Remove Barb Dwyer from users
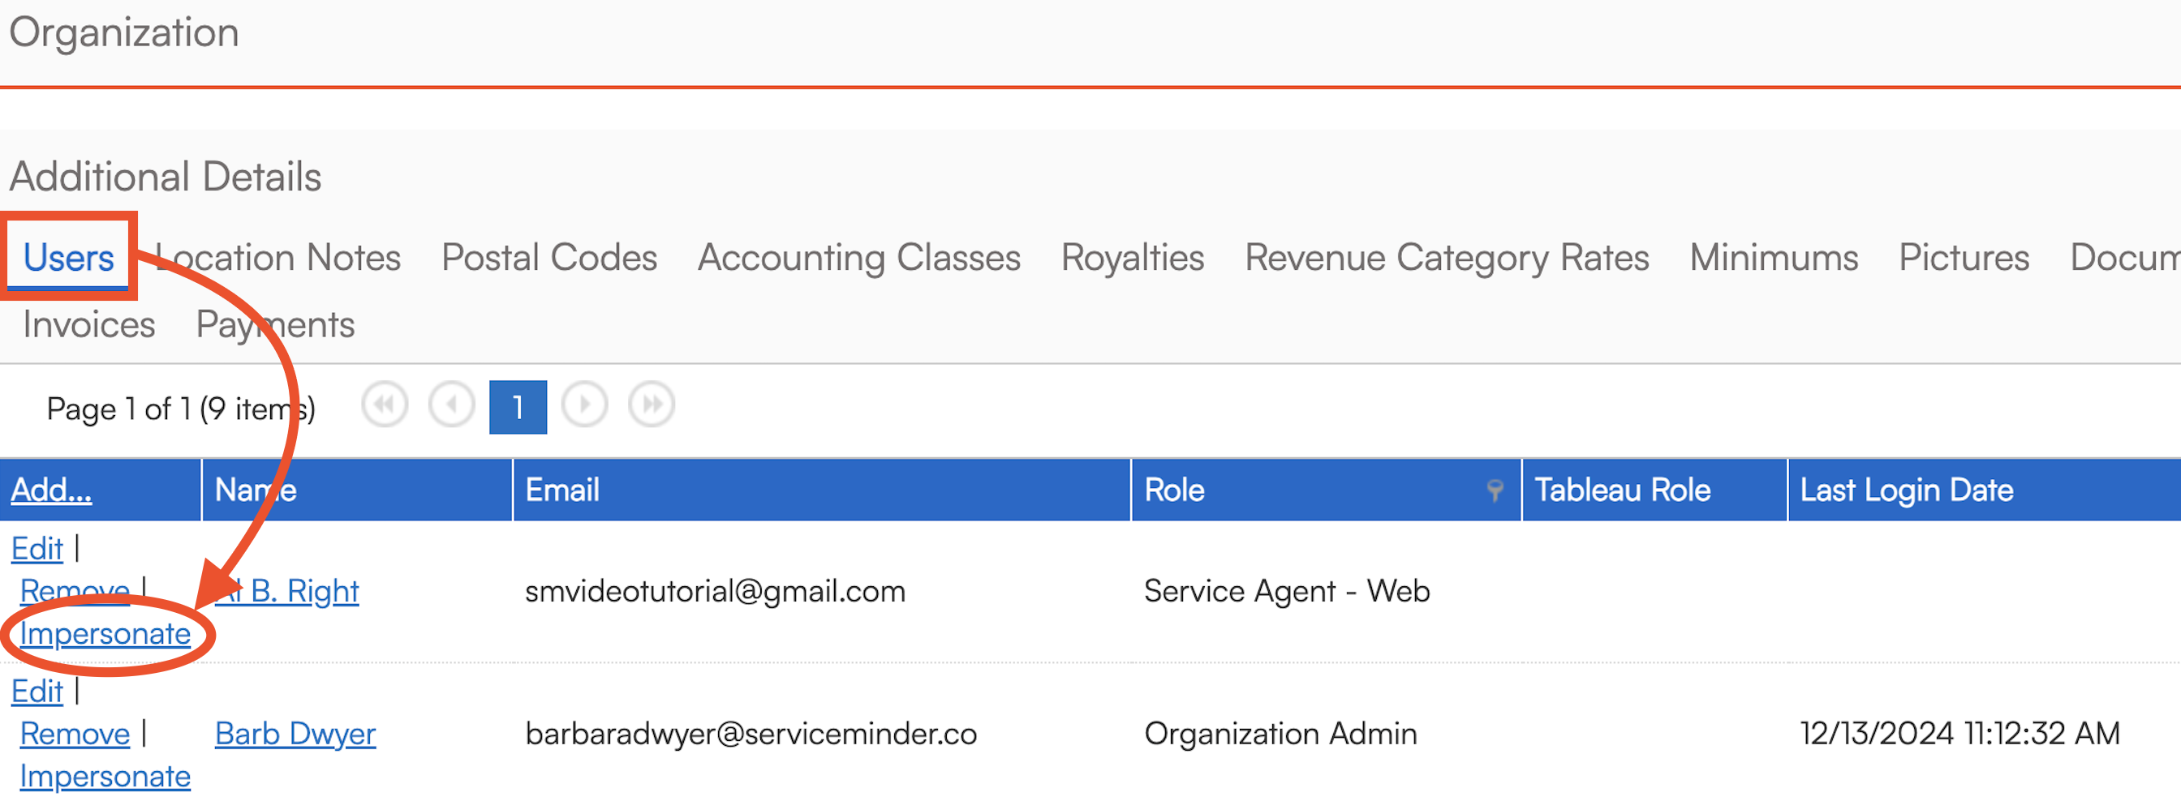The image size is (2181, 801). pyautogui.click(x=75, y=734)
